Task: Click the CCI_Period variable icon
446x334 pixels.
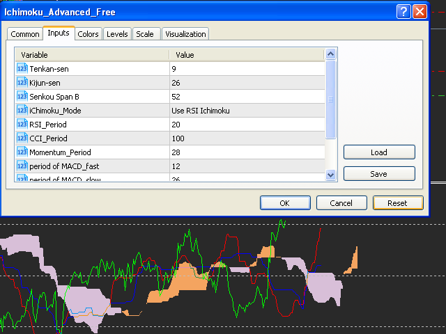Action: tap(22, 138)
